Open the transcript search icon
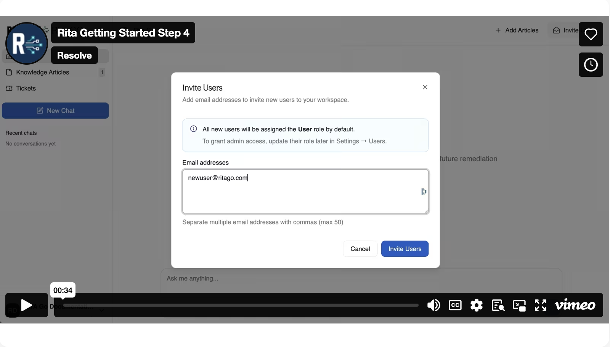This screenshot has width=610, height=347. [498, 305]
